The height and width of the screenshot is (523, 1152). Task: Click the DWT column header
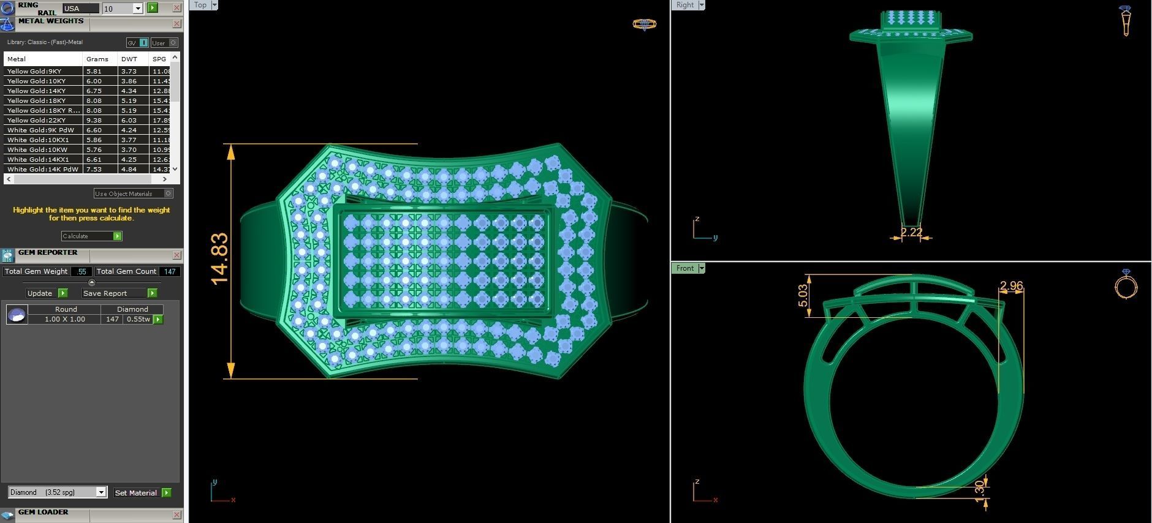click(x=133, y=59)
